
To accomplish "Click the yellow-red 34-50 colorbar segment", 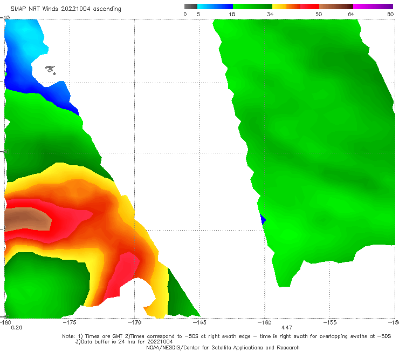I will [295, 6].
